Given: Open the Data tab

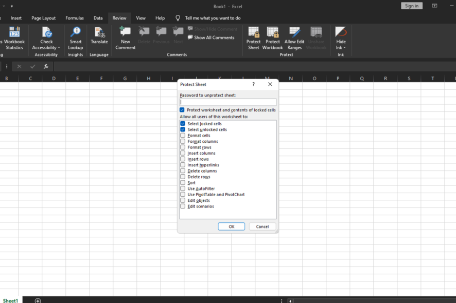Looking at the screenshot, I should [98, 18].
